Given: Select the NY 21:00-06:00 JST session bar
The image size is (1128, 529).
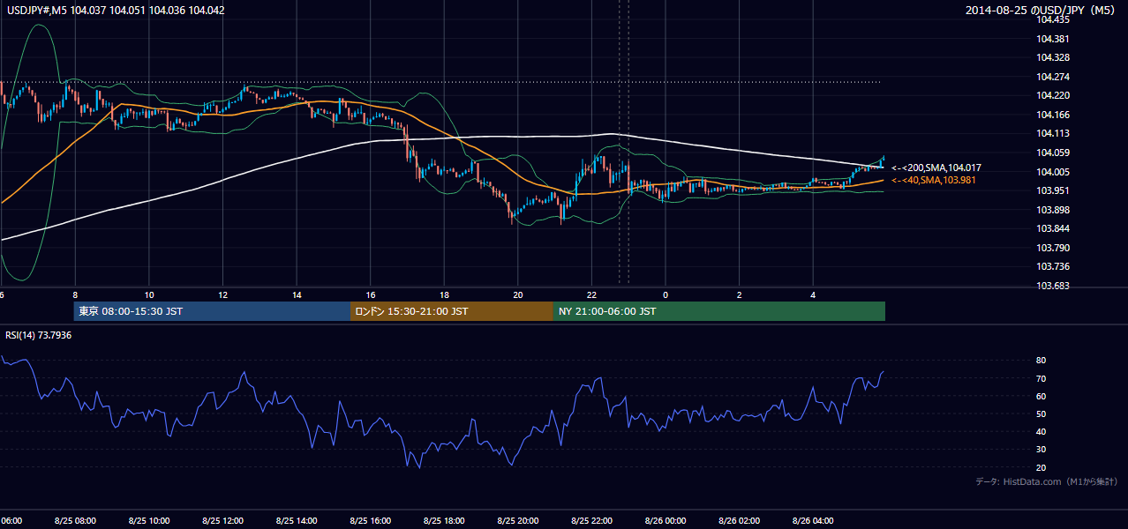Looking at the screenshot, I should coord(719,311).
